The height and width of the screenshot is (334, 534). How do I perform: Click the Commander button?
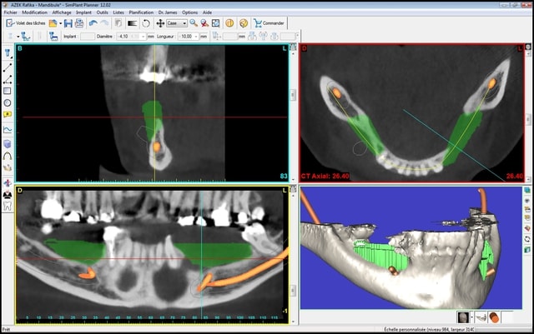coord(269,23)
